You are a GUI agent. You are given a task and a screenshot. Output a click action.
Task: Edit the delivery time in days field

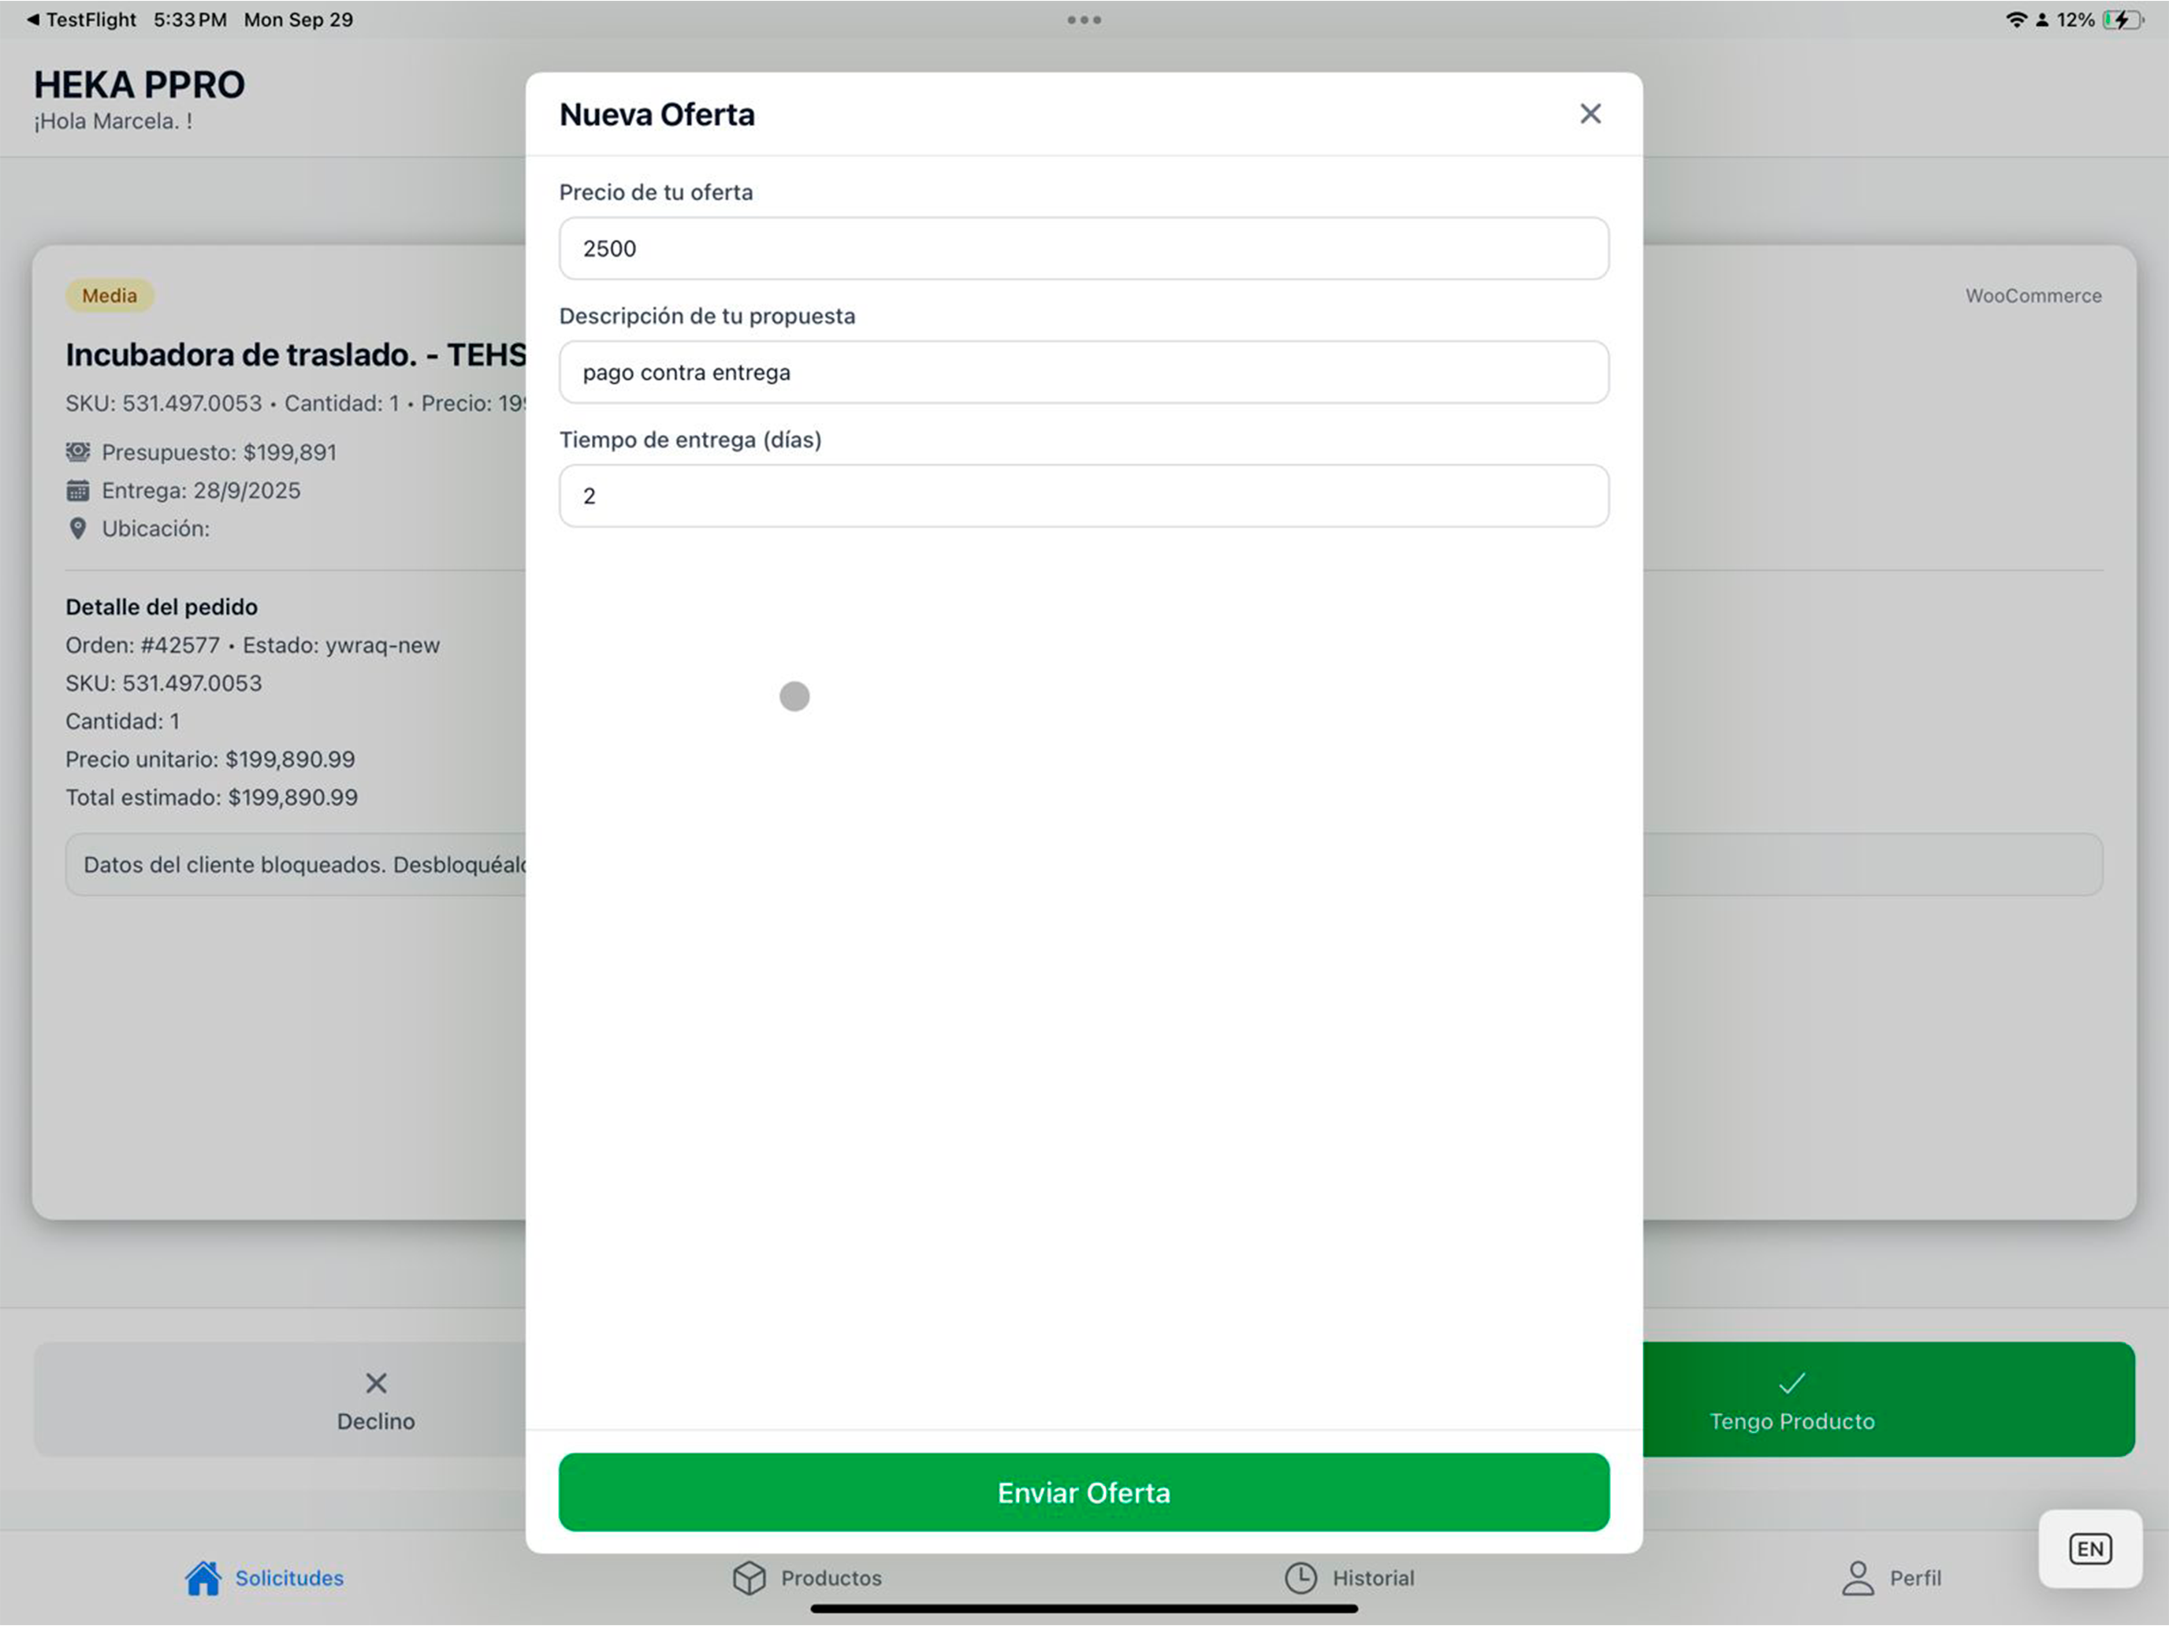[x=1084, y=495]
